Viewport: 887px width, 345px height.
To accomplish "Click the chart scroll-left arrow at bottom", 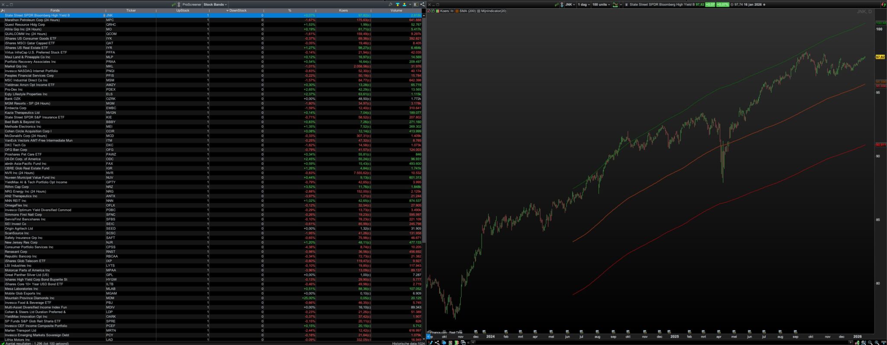I will [473, 342].
